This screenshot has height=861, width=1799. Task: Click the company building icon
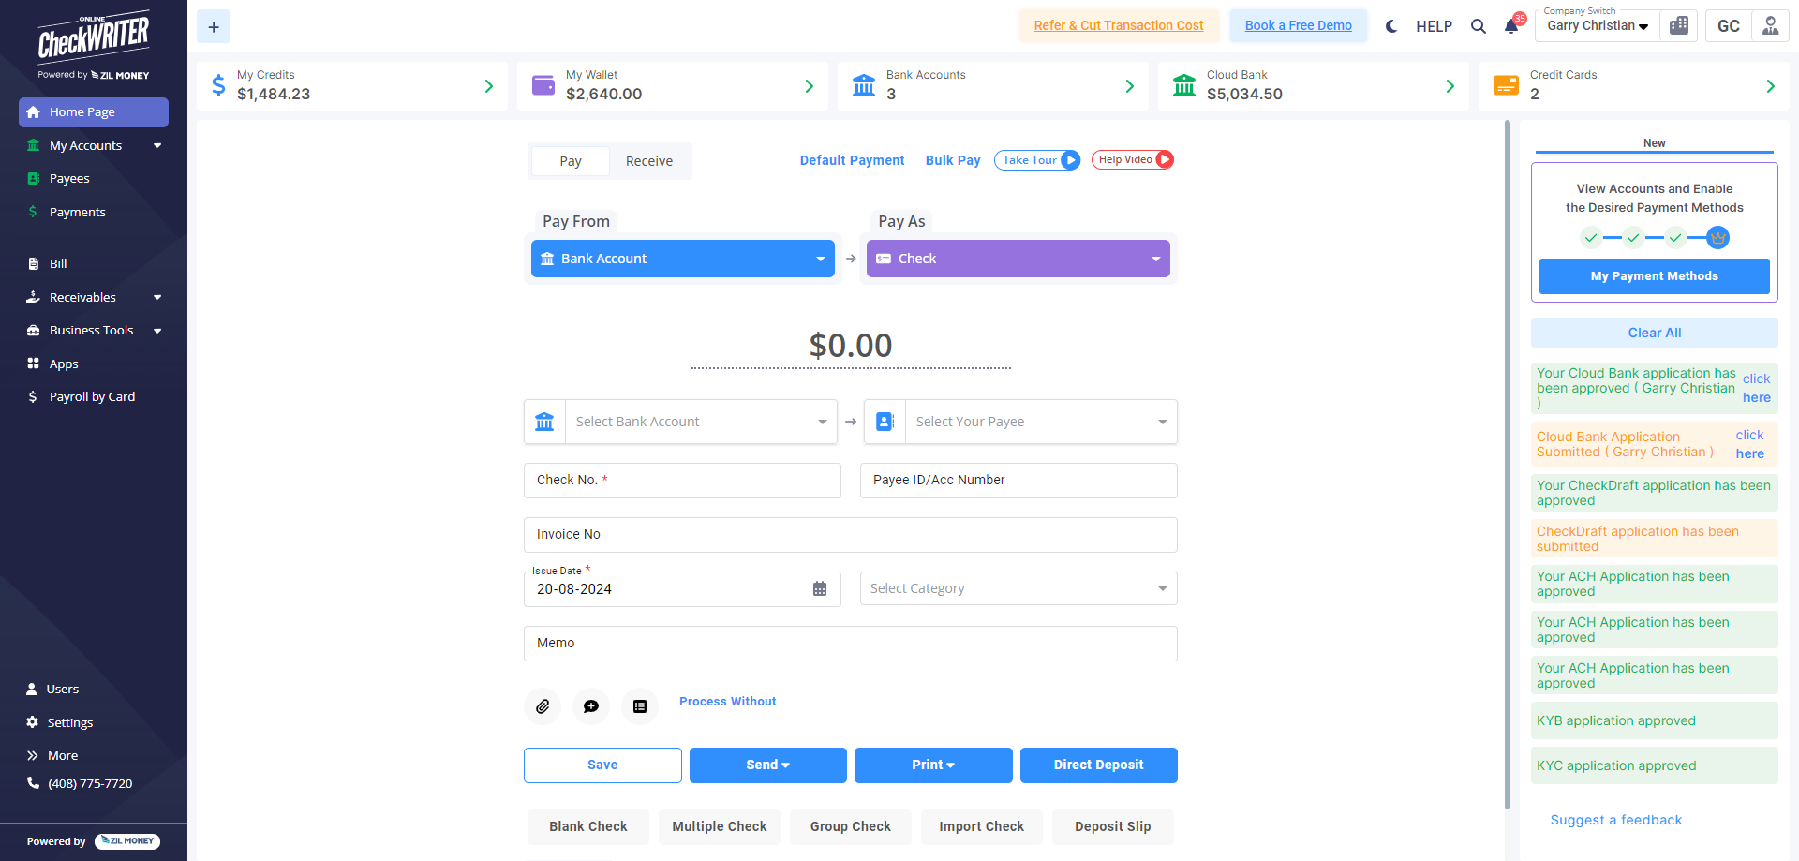coord(1679,26)
